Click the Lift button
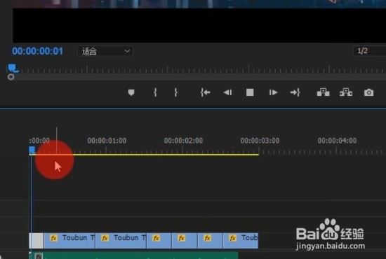 (x=324, y=92)
